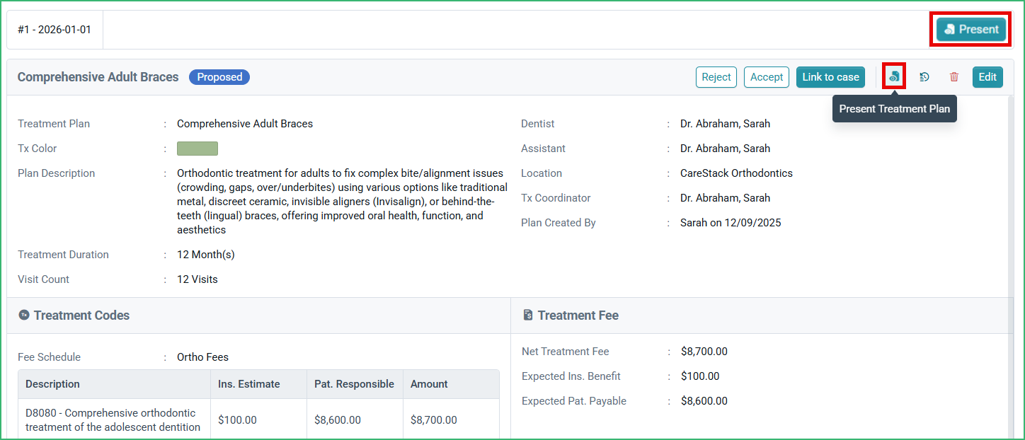Click the Expected Ins. Benefit value $100.00
1025x440 pixels.
[x=700, y=376]
